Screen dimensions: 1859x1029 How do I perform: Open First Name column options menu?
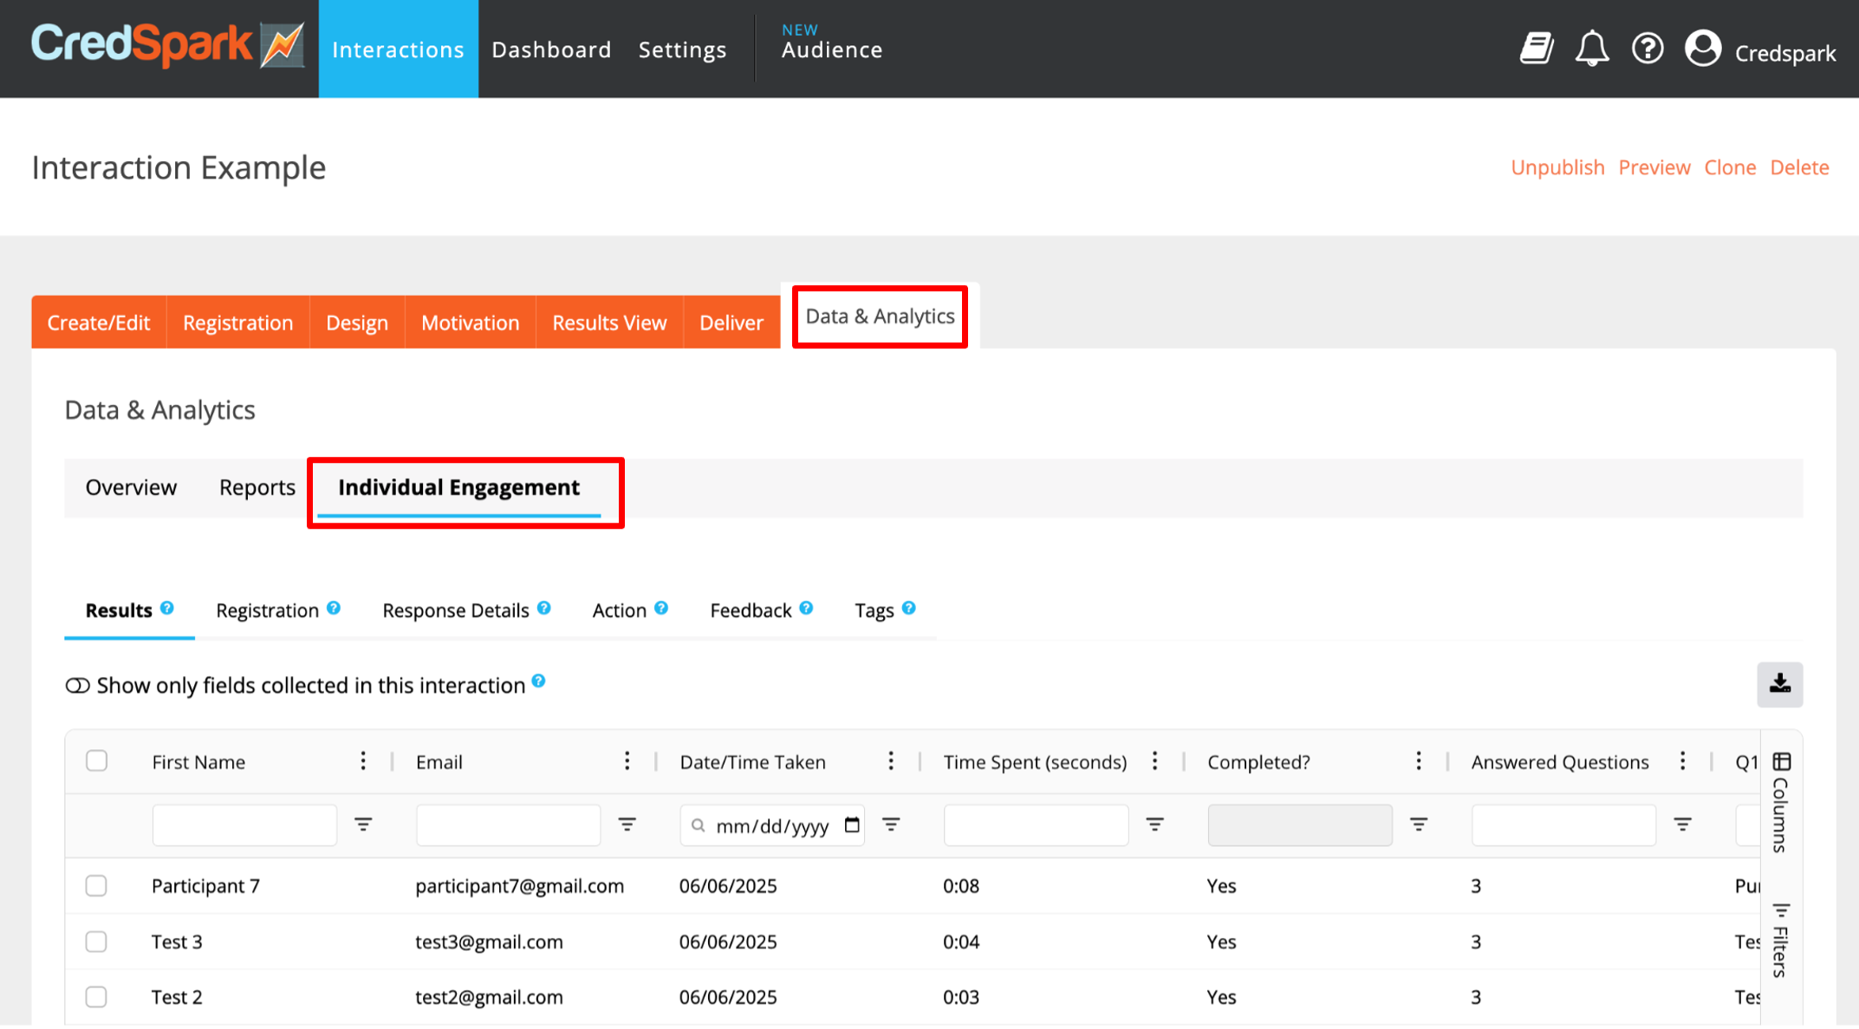363,760
